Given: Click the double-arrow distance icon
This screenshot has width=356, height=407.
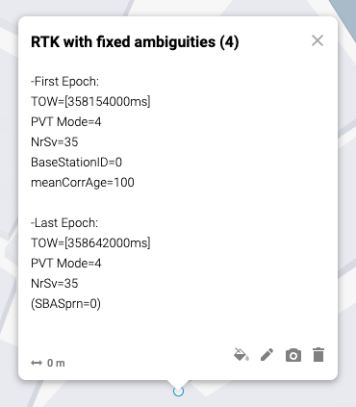Looking at the screenshot, I should (x=37, y=363).
